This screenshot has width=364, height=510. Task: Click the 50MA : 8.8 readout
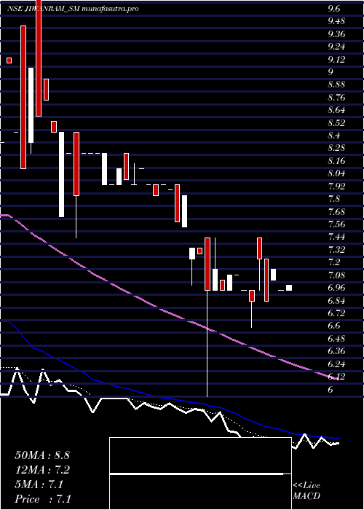[42, 455]
